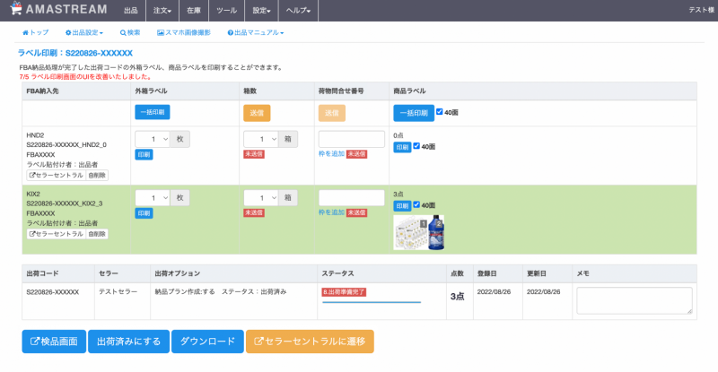Click shipment code S220826-XXXXXX cell
The height and width of the screenshot is (372, 718).
coord(53,292)
